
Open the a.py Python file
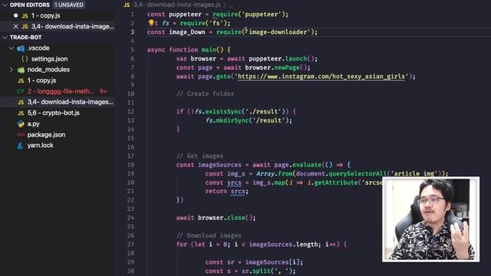point(33,123)
